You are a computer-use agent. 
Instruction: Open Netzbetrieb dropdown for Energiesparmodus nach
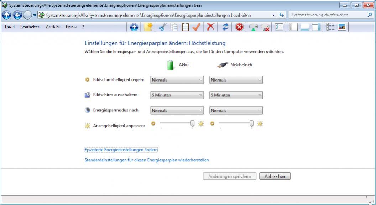pos(236,110)
